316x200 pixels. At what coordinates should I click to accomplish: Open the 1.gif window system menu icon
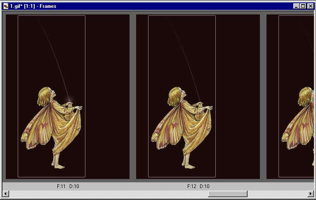(x=6, y=6)
